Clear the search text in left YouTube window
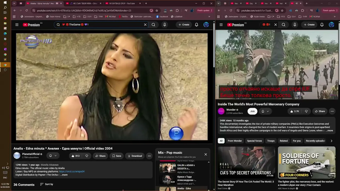 click(x=145, y=25)
